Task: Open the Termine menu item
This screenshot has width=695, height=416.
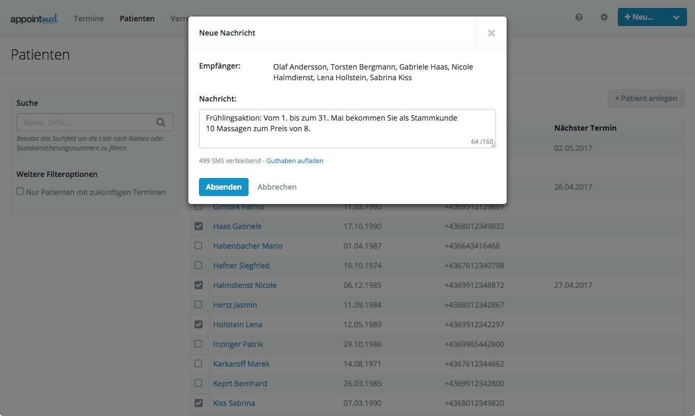Action: pyautogui.click(x=89, y=19)
